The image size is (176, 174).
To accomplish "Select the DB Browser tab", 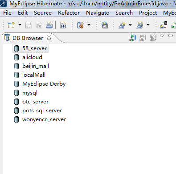I will [x=28, y=38].
